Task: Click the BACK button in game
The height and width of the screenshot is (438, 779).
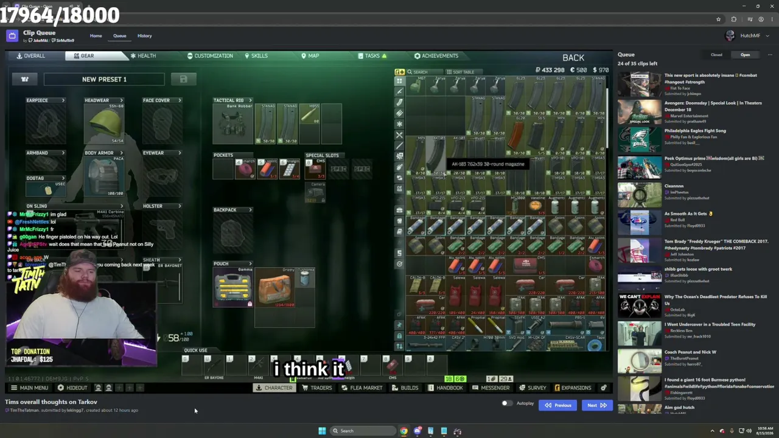Action: pyautogui.click(x=573, y=58)
